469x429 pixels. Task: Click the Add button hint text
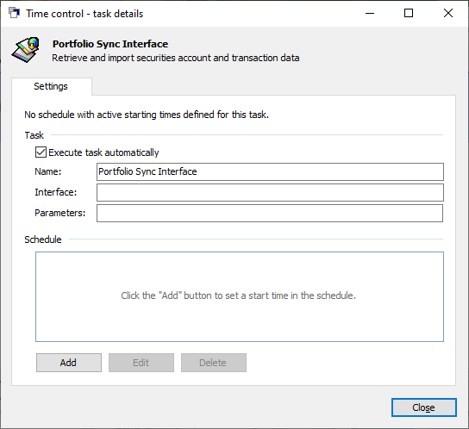click(239, 295)
